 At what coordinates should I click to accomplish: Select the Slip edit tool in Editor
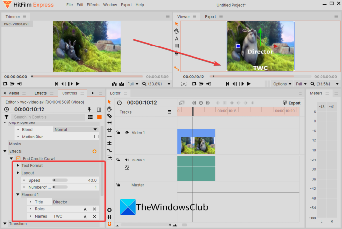tap(109, 123)
